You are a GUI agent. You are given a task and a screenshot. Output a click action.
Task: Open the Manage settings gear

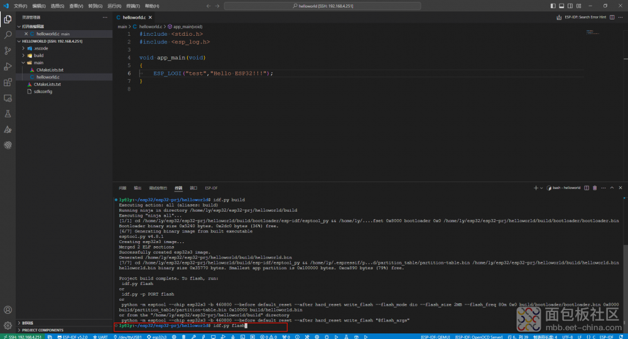(8, 325)
